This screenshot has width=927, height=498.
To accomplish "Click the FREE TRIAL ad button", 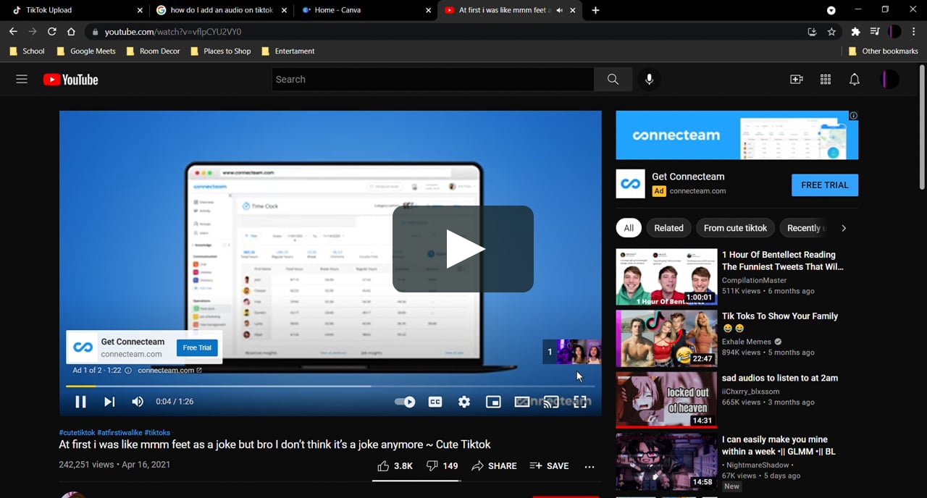I will click(825, 185).
